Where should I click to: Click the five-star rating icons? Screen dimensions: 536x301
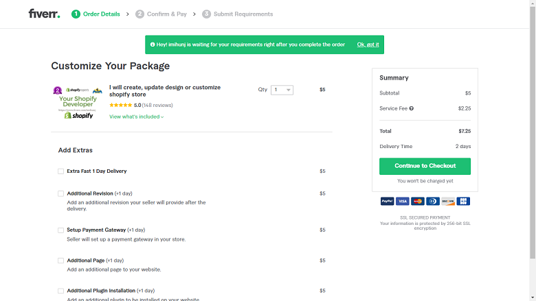point(121,105)
